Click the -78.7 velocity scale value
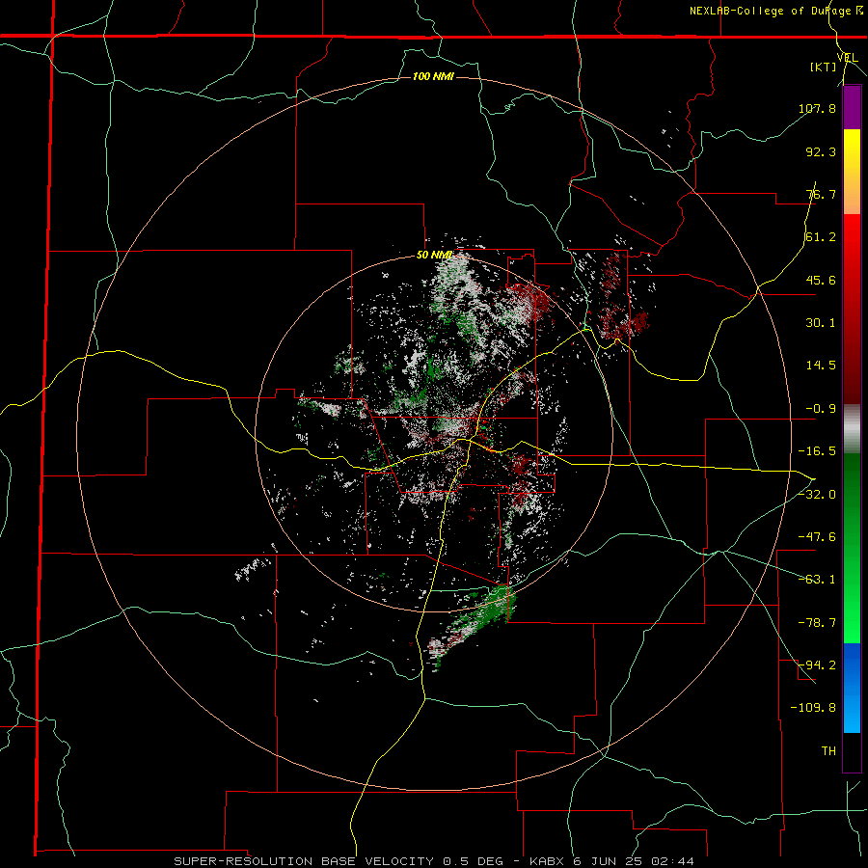 [x=817, y=623]
